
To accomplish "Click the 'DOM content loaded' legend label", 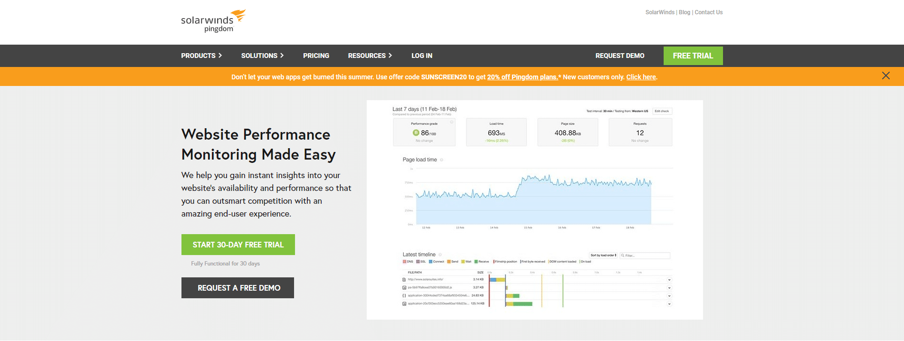I will 563,262.
